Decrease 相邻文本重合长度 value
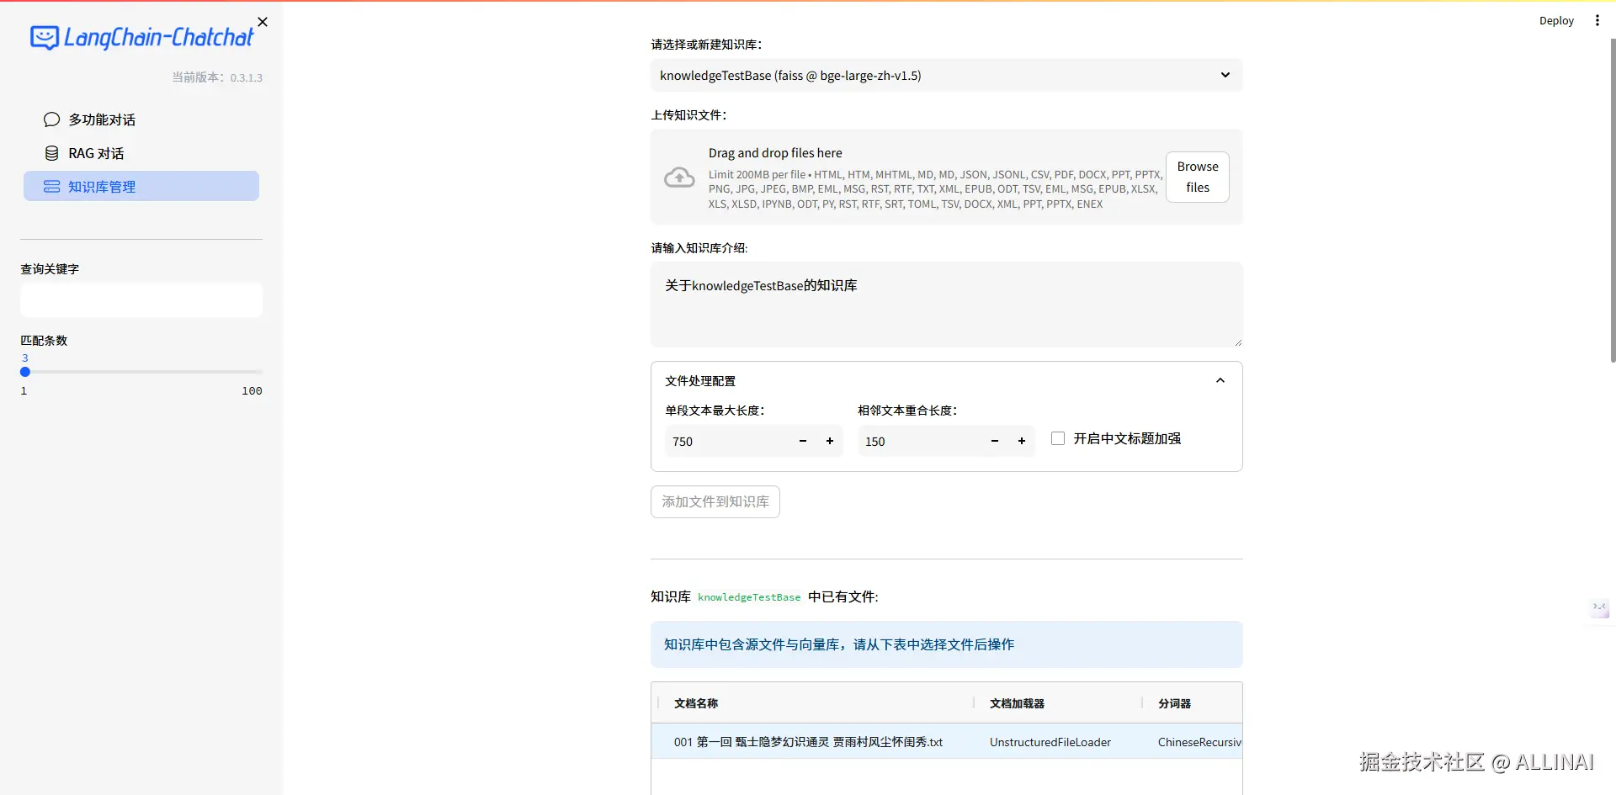Image resolution: width=1616 pixels, height=795 pixels. click(x=995, y=441)
